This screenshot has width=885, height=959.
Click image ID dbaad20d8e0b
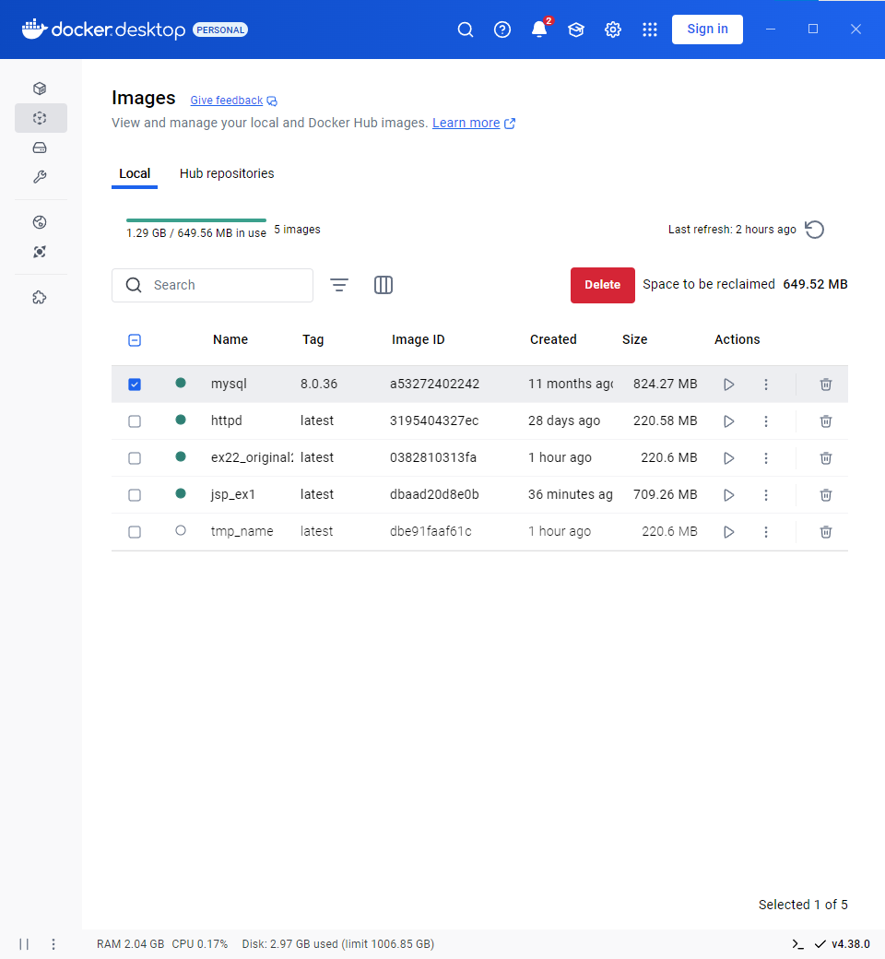click(x=434, y=495)
